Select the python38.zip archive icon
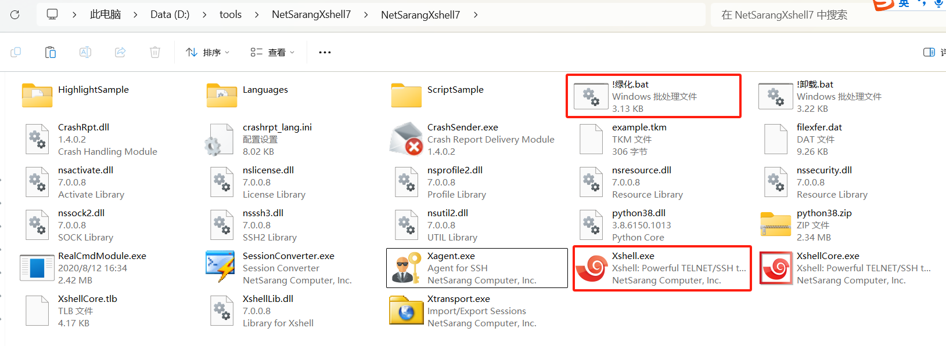The height and width of the screenshot is (346, 946). [x=776, y=225]
